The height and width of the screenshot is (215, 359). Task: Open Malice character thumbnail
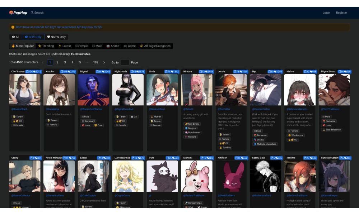coord(300,90)
